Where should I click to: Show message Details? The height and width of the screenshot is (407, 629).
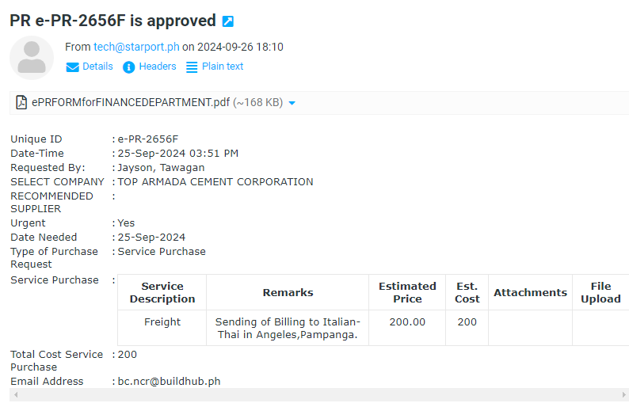pyautogui.click(x=97, y=67)
